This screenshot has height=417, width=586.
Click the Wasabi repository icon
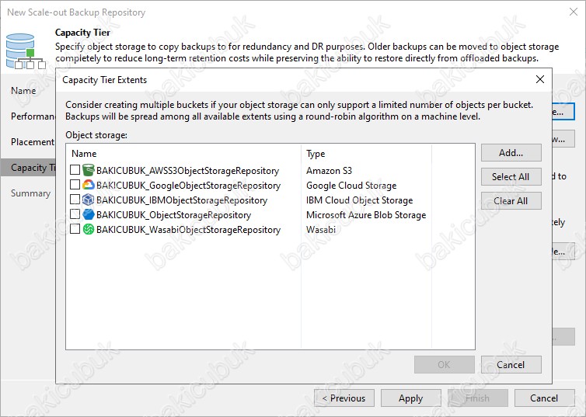click(89, 229)
